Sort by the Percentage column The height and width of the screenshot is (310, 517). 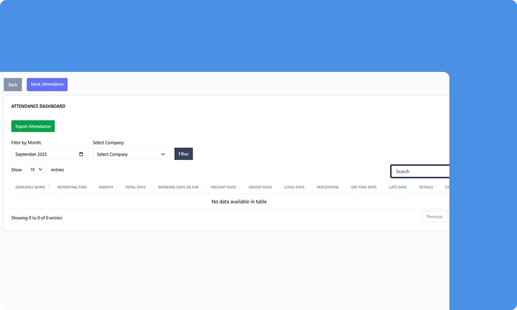pyautogui.click(x=327, y=187)
